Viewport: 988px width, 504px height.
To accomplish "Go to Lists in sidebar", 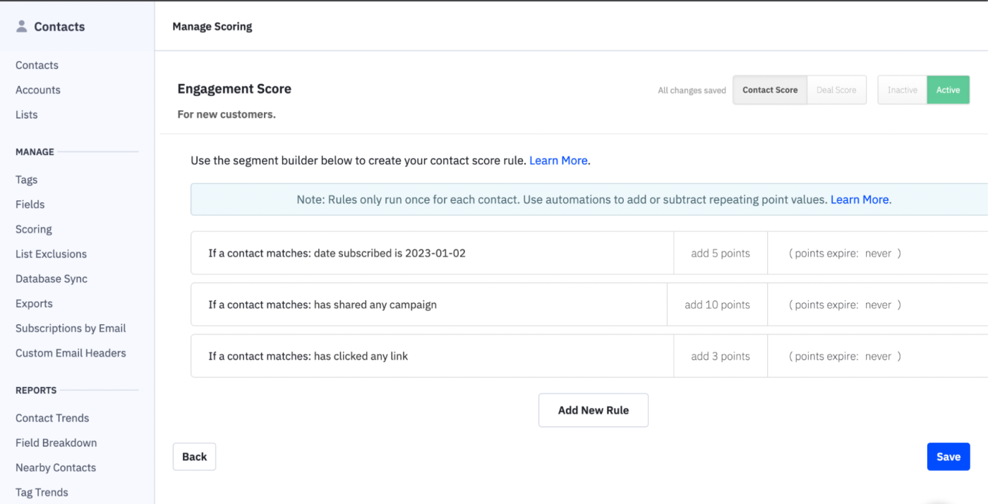I will [x=27, y=115].
